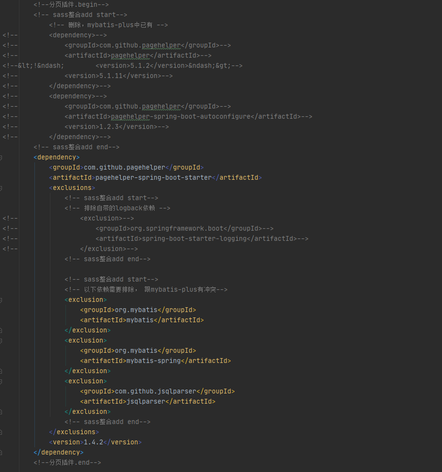Click artifactId mybatis line
The height and width of the screenshot is (472, 442).
[x=142, y=320]
